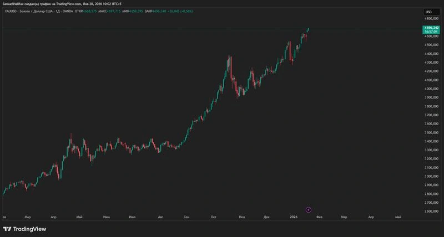Click the green current price label 4696,340

click(x=431, y=28)
